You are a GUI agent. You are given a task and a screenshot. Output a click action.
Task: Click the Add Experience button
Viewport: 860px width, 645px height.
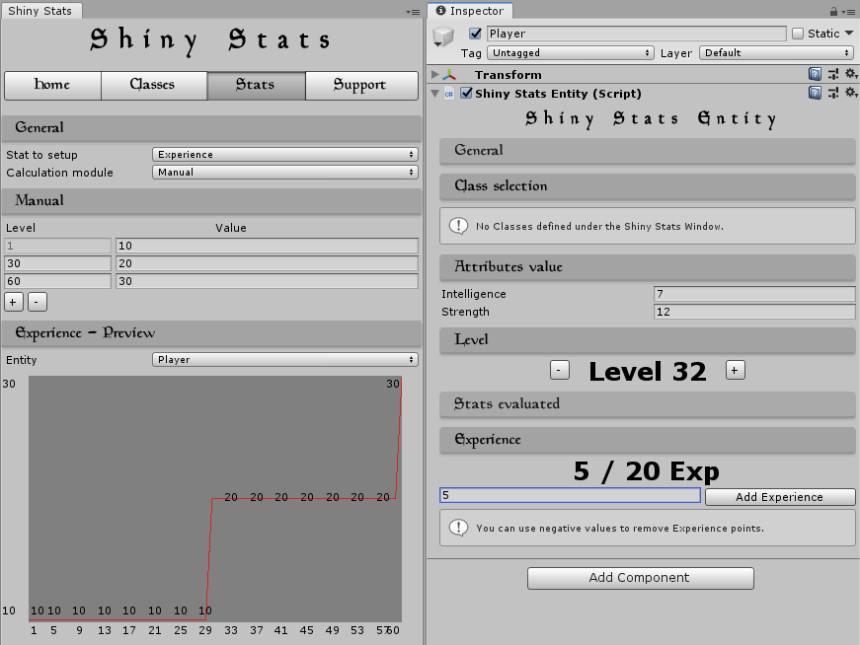click(779, 497)
